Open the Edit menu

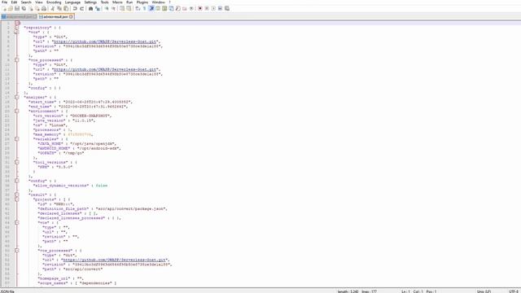tap(14, 2)
